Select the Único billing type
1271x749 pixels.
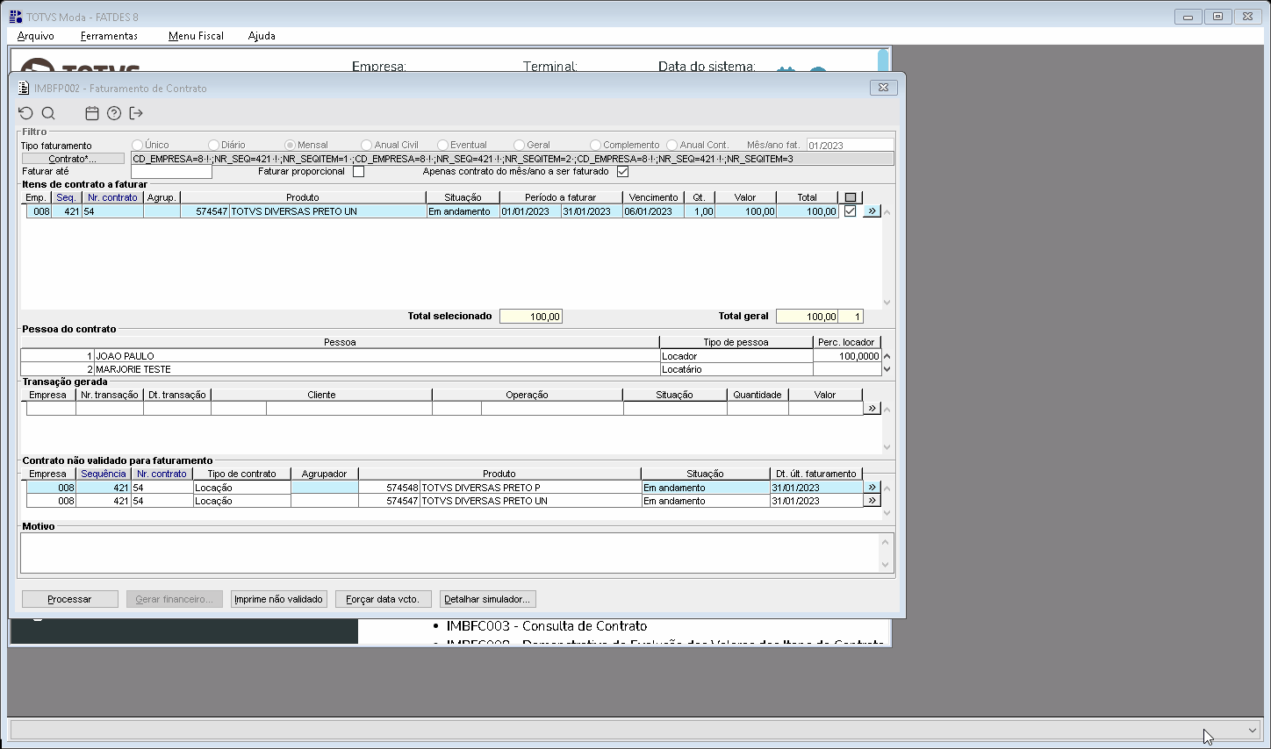[x=138, y=145]
